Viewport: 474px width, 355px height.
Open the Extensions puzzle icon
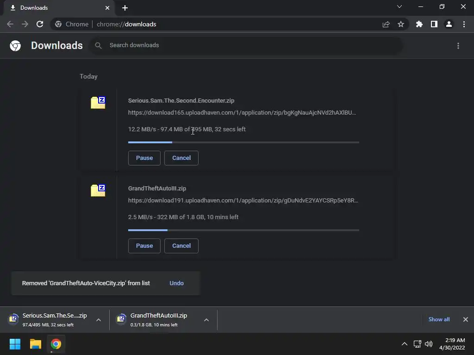pyautogui.click(x=419, y=24)
